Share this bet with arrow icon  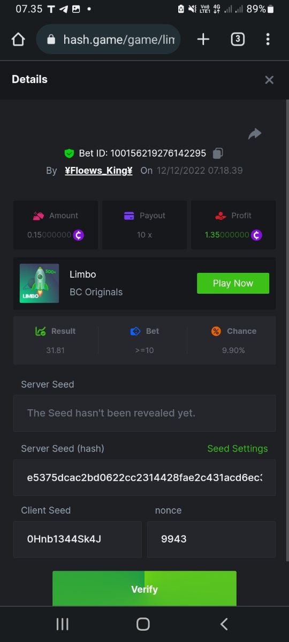[255, 134]
